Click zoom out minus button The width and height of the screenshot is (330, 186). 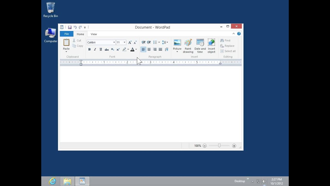click(204, 146)
